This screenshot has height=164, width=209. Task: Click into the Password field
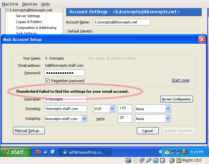point(65,73)
